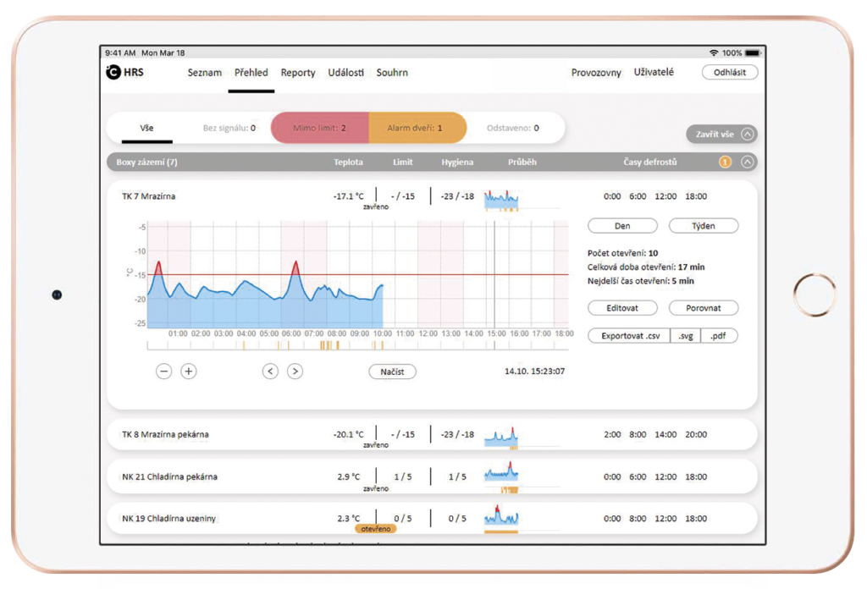Go to previous period with left arrow
Image resolution: width=867 pixels, height=589 pixels.
point(270,371)
